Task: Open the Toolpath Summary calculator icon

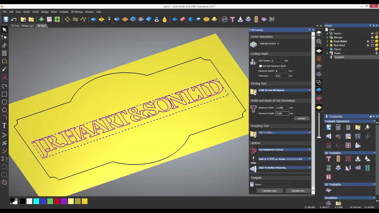Action: 338,127
